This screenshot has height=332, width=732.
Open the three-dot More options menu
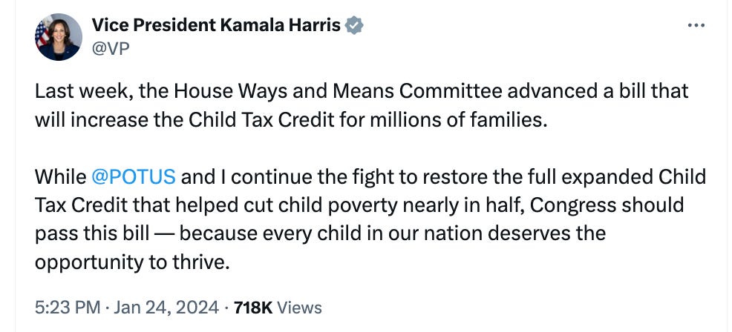(696, 25)
